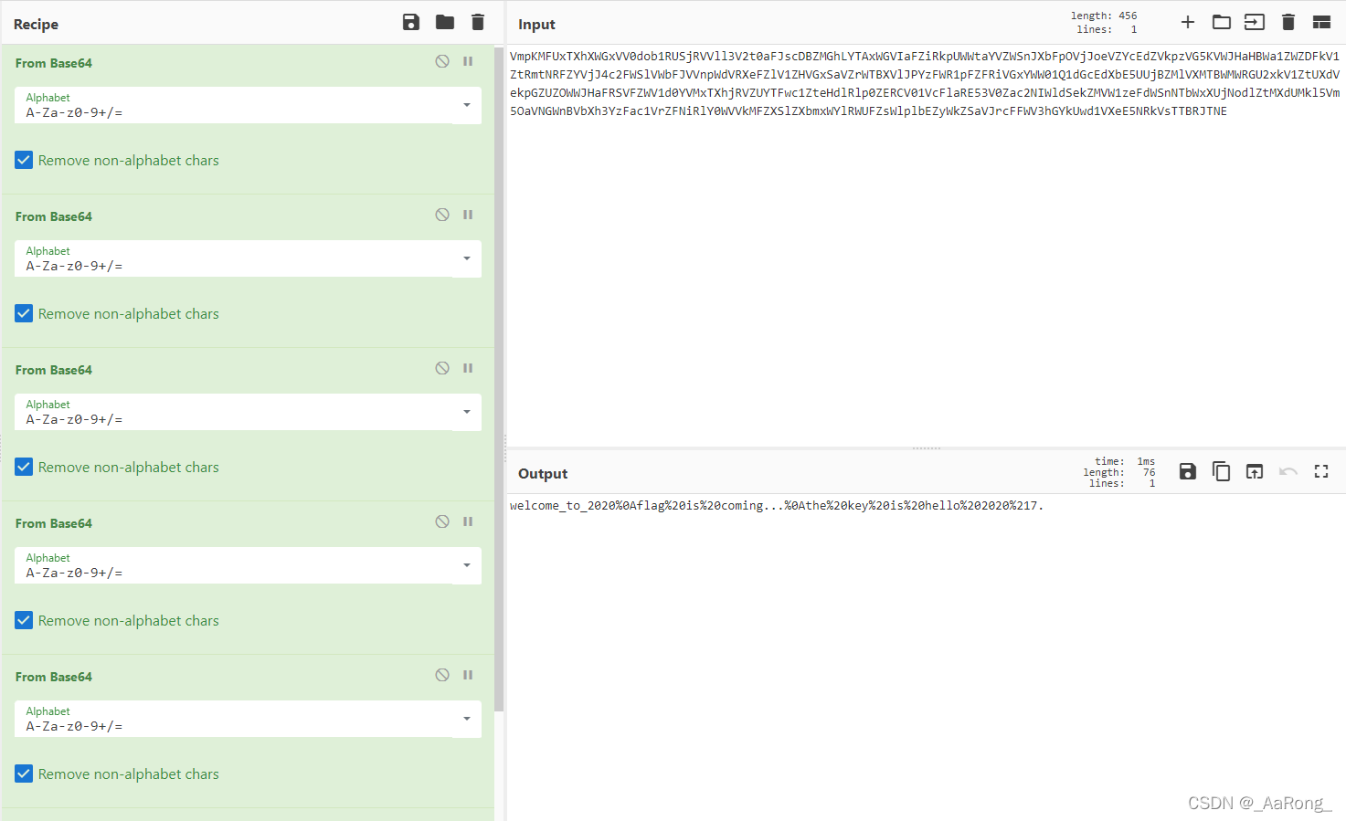Screen dimensions: 1346x821
Task: Load a recipe using the folder icon
Action: tap(445, 22)
